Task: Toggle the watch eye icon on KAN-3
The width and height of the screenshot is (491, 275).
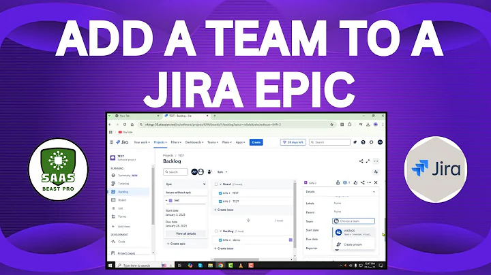Action: (x=346, y=182)
